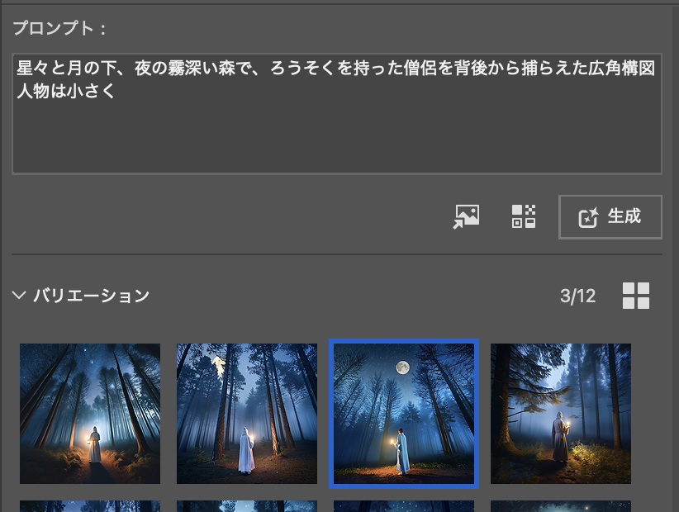
Task: Click the プロンプト label
Action: [x=59, y=28]
